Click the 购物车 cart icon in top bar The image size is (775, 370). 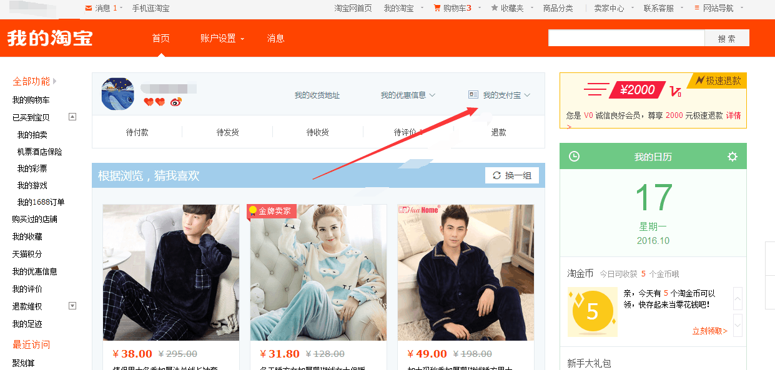[x=438, y=8]
